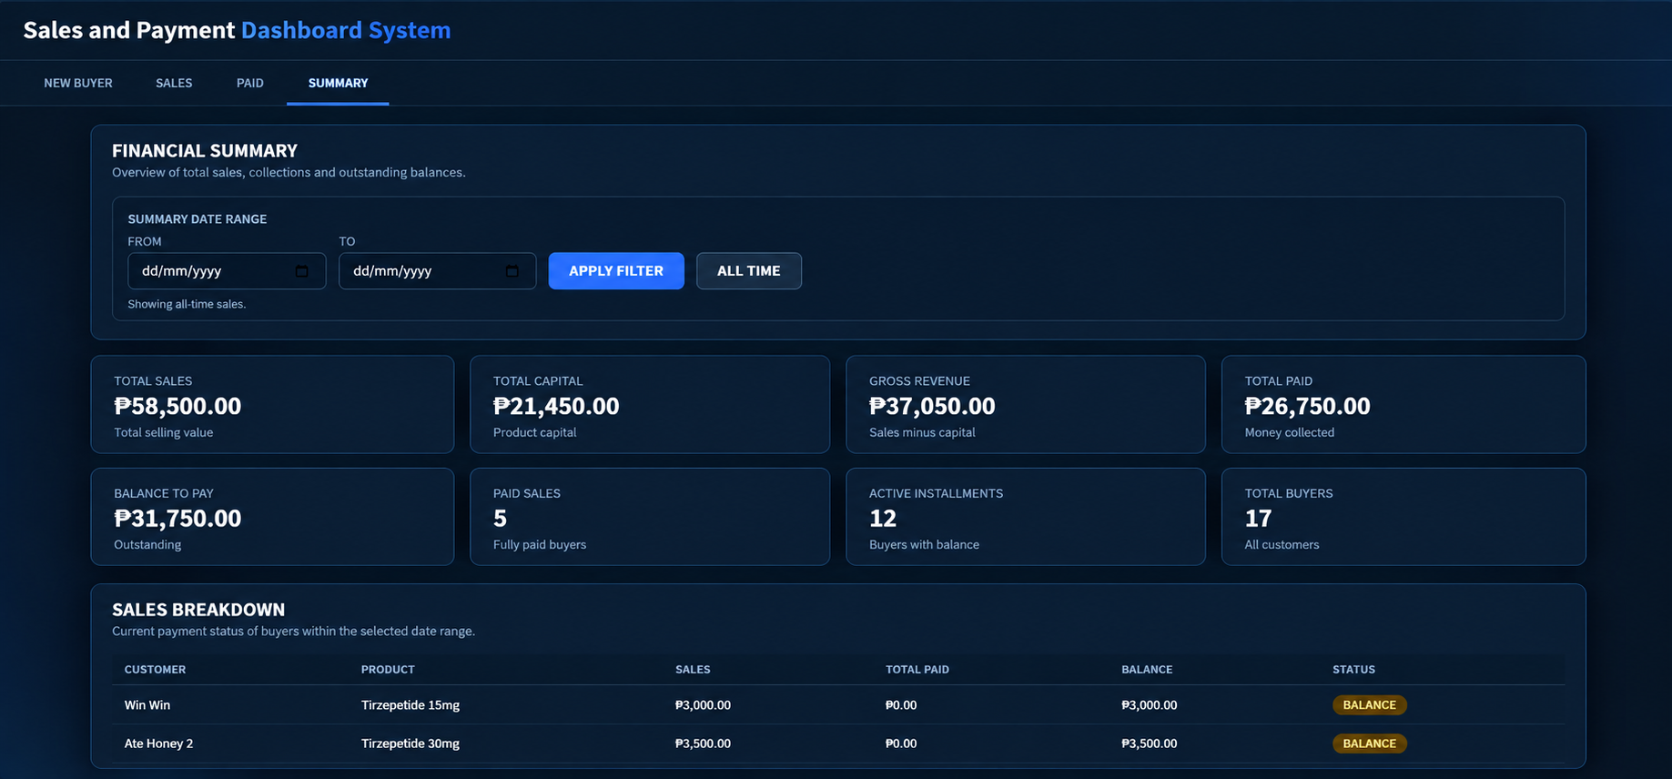Click the FINANCIAL SUMMARY heading
The width and height of the screenshot is (1672, 779).
pos(205,151)
